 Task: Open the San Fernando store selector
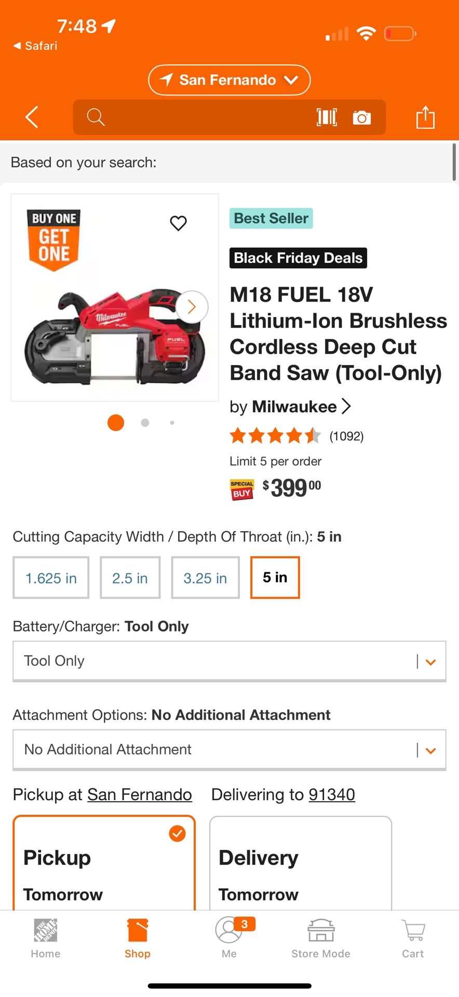229,80
